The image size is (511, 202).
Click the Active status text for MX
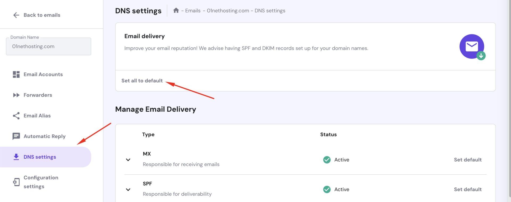(x=342, y=160)
